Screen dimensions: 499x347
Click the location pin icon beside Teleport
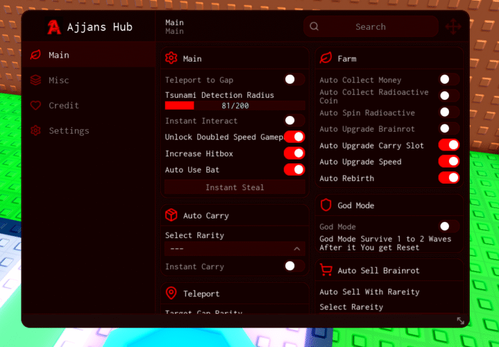click(x=172, y=293)
